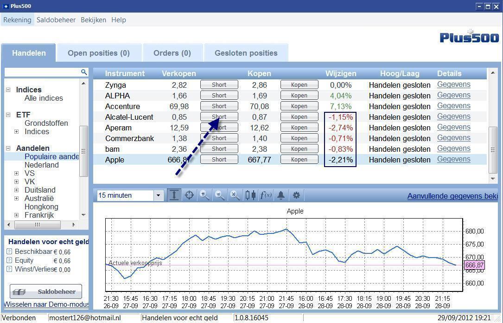Expand Indices under ETF

click(x=16, y=132)
